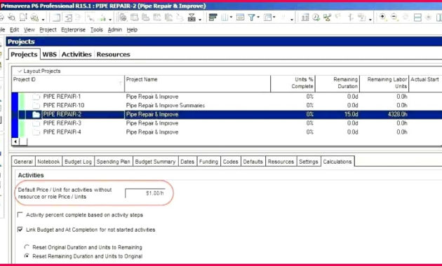Click the Page Setup toolbar icon
442x266 pixels.
(23, 17)
